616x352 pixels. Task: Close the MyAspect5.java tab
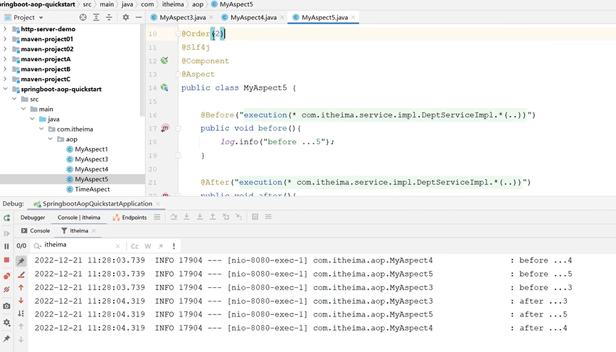tap(354, 17)
